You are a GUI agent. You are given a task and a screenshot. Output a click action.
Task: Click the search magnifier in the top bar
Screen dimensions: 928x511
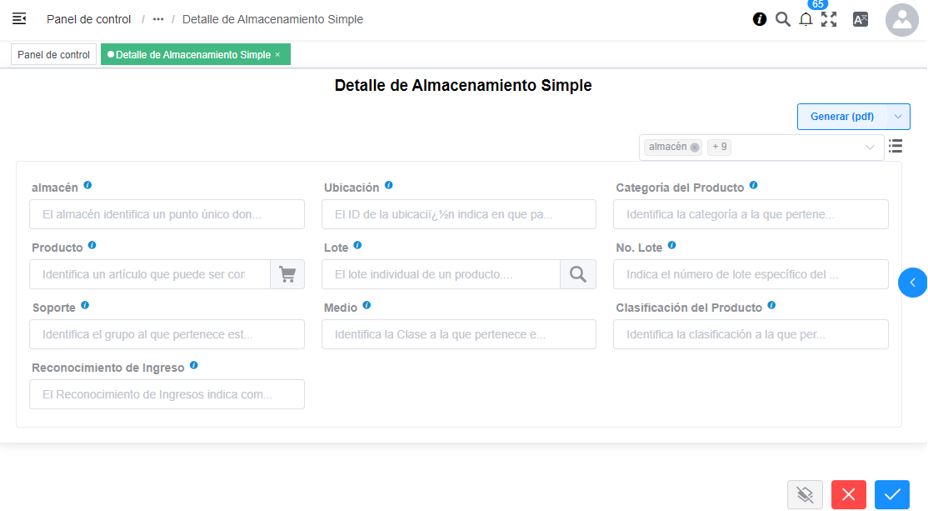pyautogui.click(x=782, y=19)
